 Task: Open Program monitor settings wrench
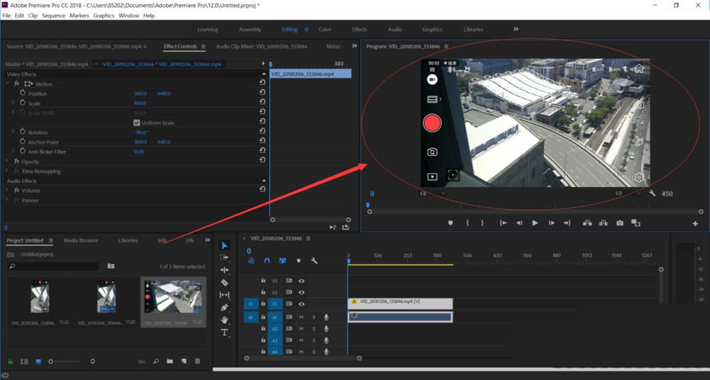coord(652,194)
